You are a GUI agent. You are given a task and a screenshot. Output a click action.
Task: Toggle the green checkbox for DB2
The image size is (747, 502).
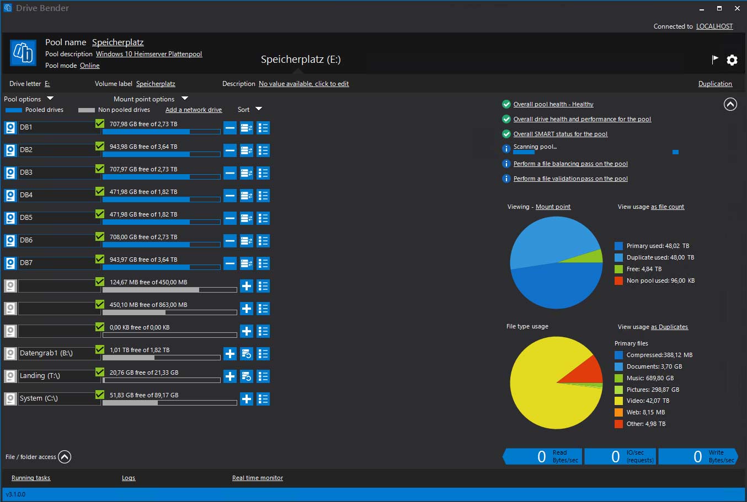pos(100,146)
